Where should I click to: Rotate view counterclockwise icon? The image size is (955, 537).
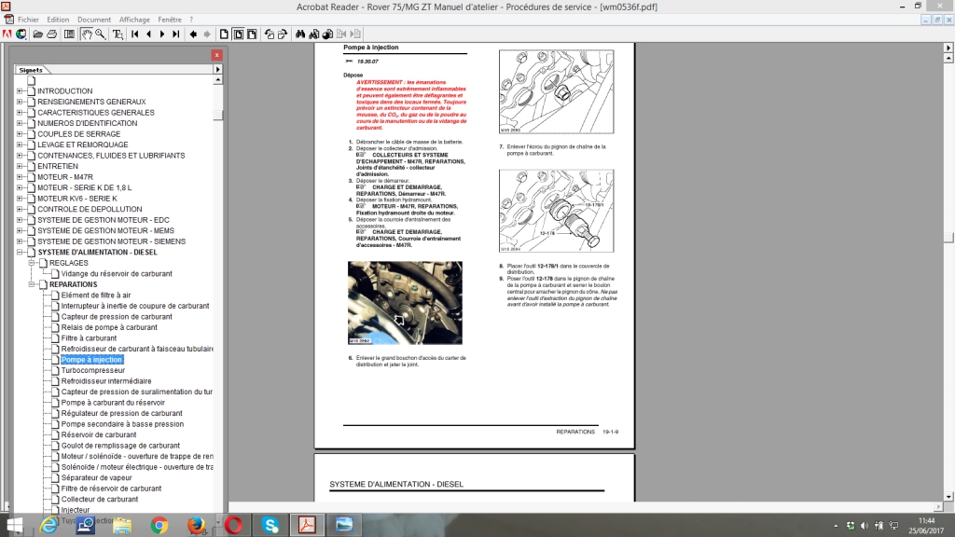point(270,34)
